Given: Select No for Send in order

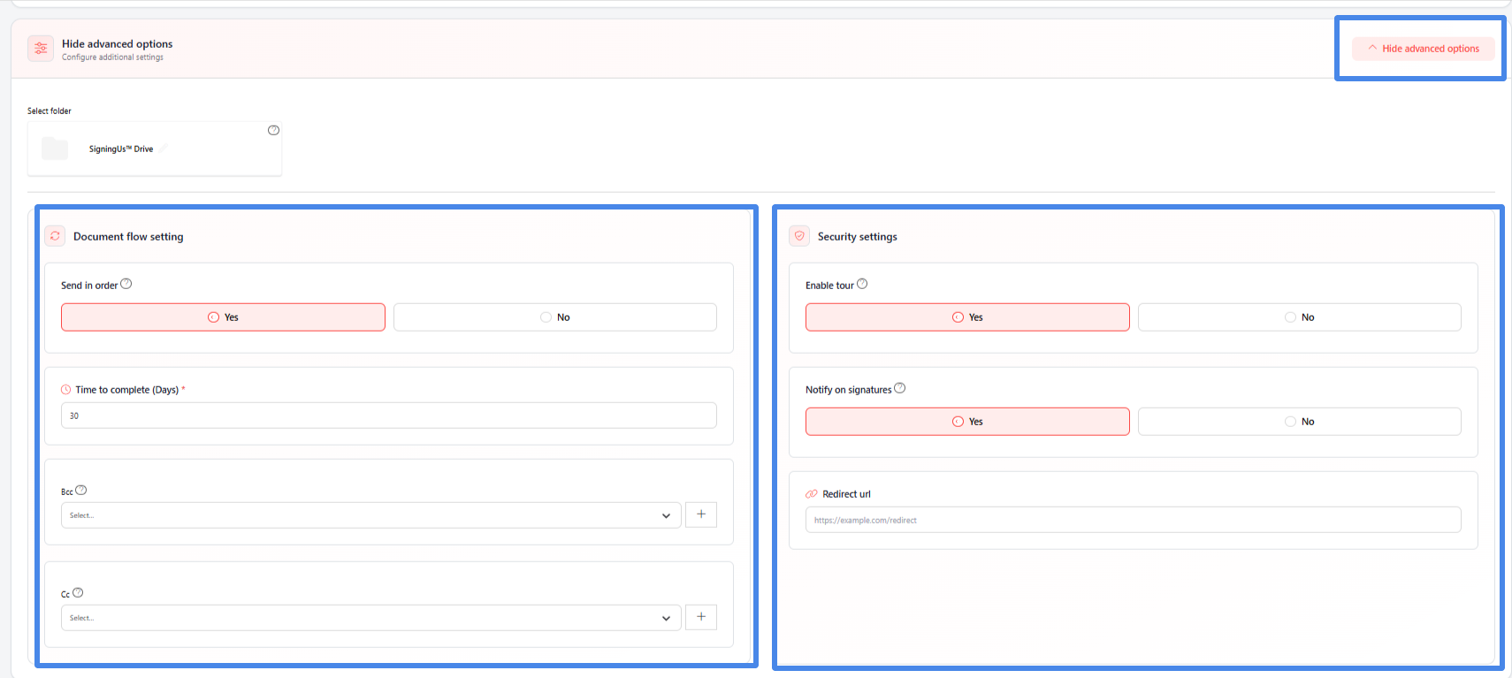Looking at the screenshot, I should [555, 317].
